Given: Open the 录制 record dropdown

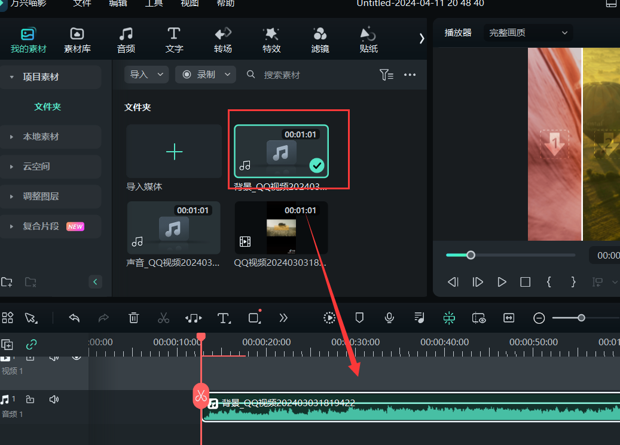Looking at the screenshot, I should 205,74.
